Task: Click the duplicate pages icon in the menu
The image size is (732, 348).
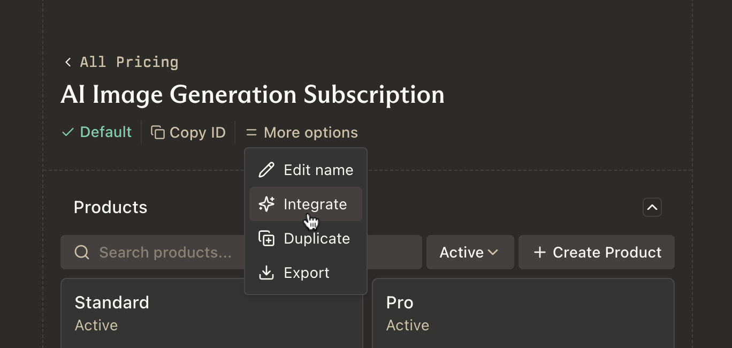Action: [266, 239]
